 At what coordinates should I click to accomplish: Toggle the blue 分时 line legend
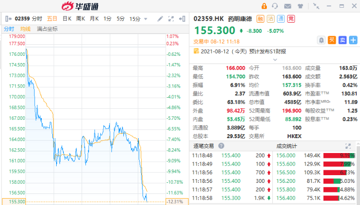coord(9,29)
